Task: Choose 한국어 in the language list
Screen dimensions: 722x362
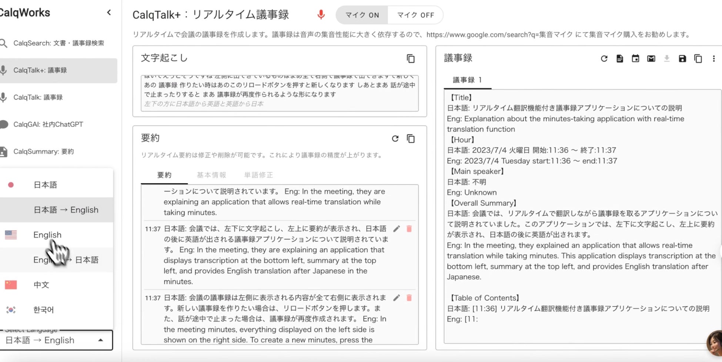Action: (x=57, y=310)
